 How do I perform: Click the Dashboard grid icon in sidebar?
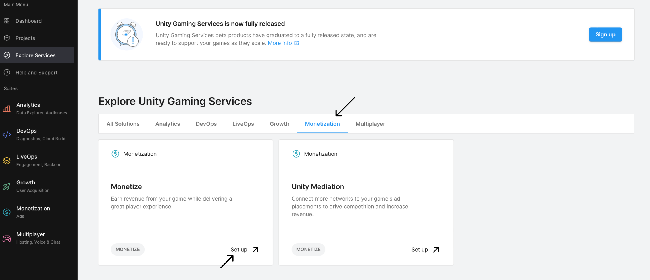(x=7, y=21)
